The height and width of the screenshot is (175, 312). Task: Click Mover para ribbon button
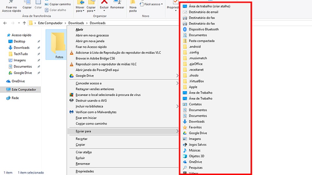80,6
